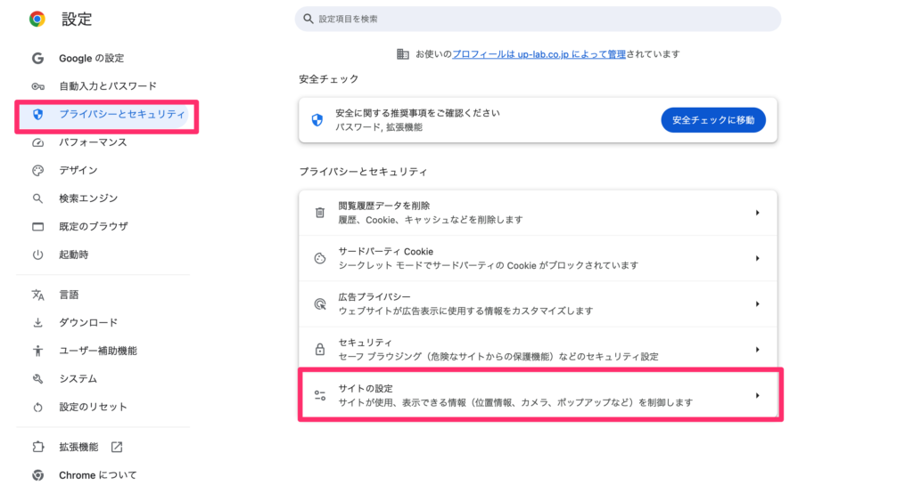Focus the 設定項目を検索 search field
Image resolution: width=913 pixels, height=485 pixels.
[x=538, y=20]
